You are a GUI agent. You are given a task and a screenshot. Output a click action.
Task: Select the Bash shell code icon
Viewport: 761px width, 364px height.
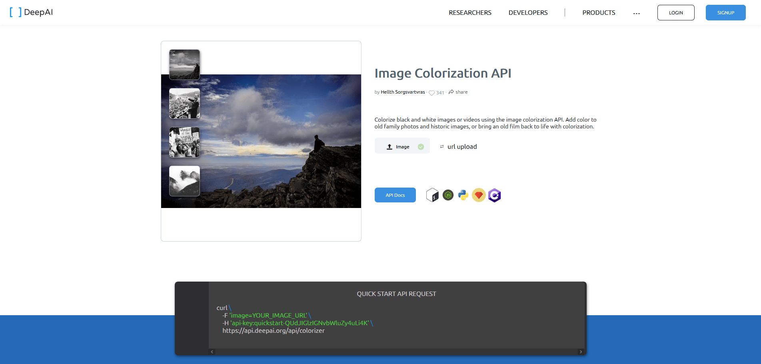(432, 195)
